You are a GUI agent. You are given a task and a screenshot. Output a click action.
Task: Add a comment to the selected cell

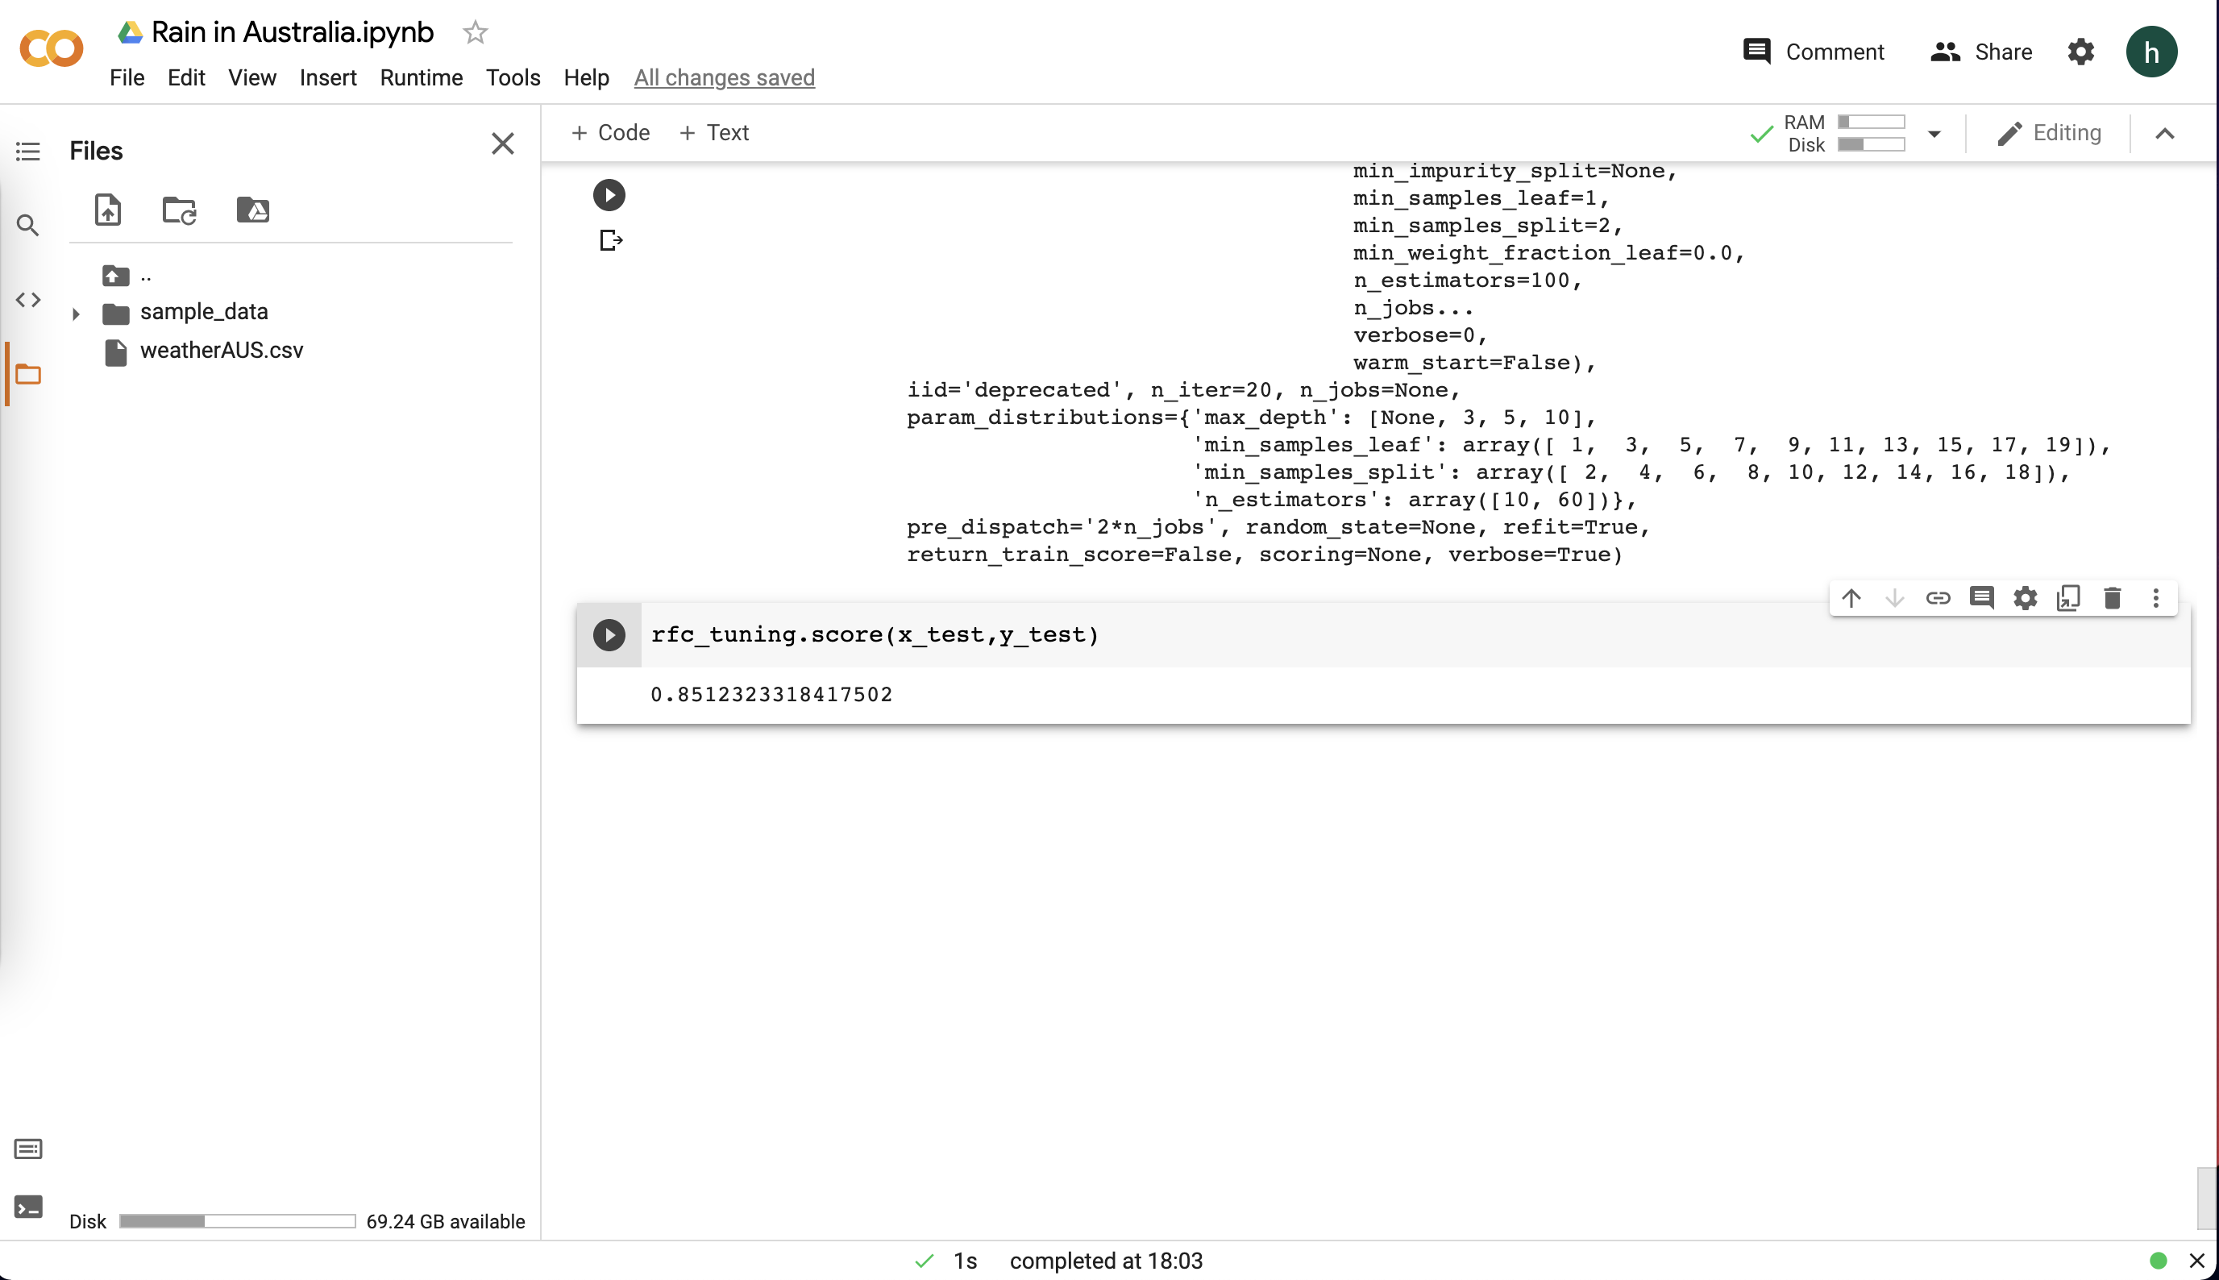pos(1983,599)
